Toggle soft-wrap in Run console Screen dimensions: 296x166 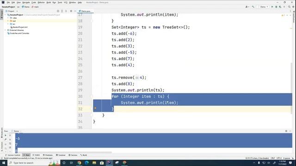tap(10, 143)
